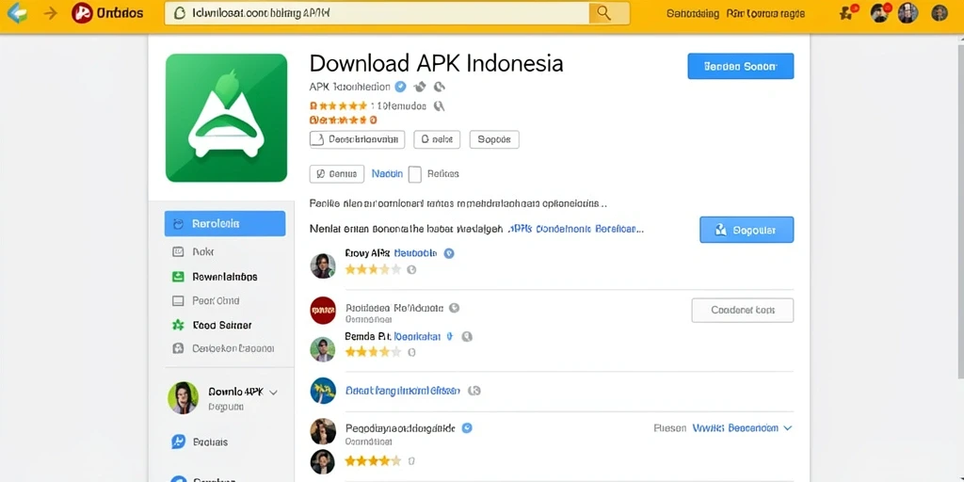
Task: Click the Sopoes button
Action: [x=494, y=139]
